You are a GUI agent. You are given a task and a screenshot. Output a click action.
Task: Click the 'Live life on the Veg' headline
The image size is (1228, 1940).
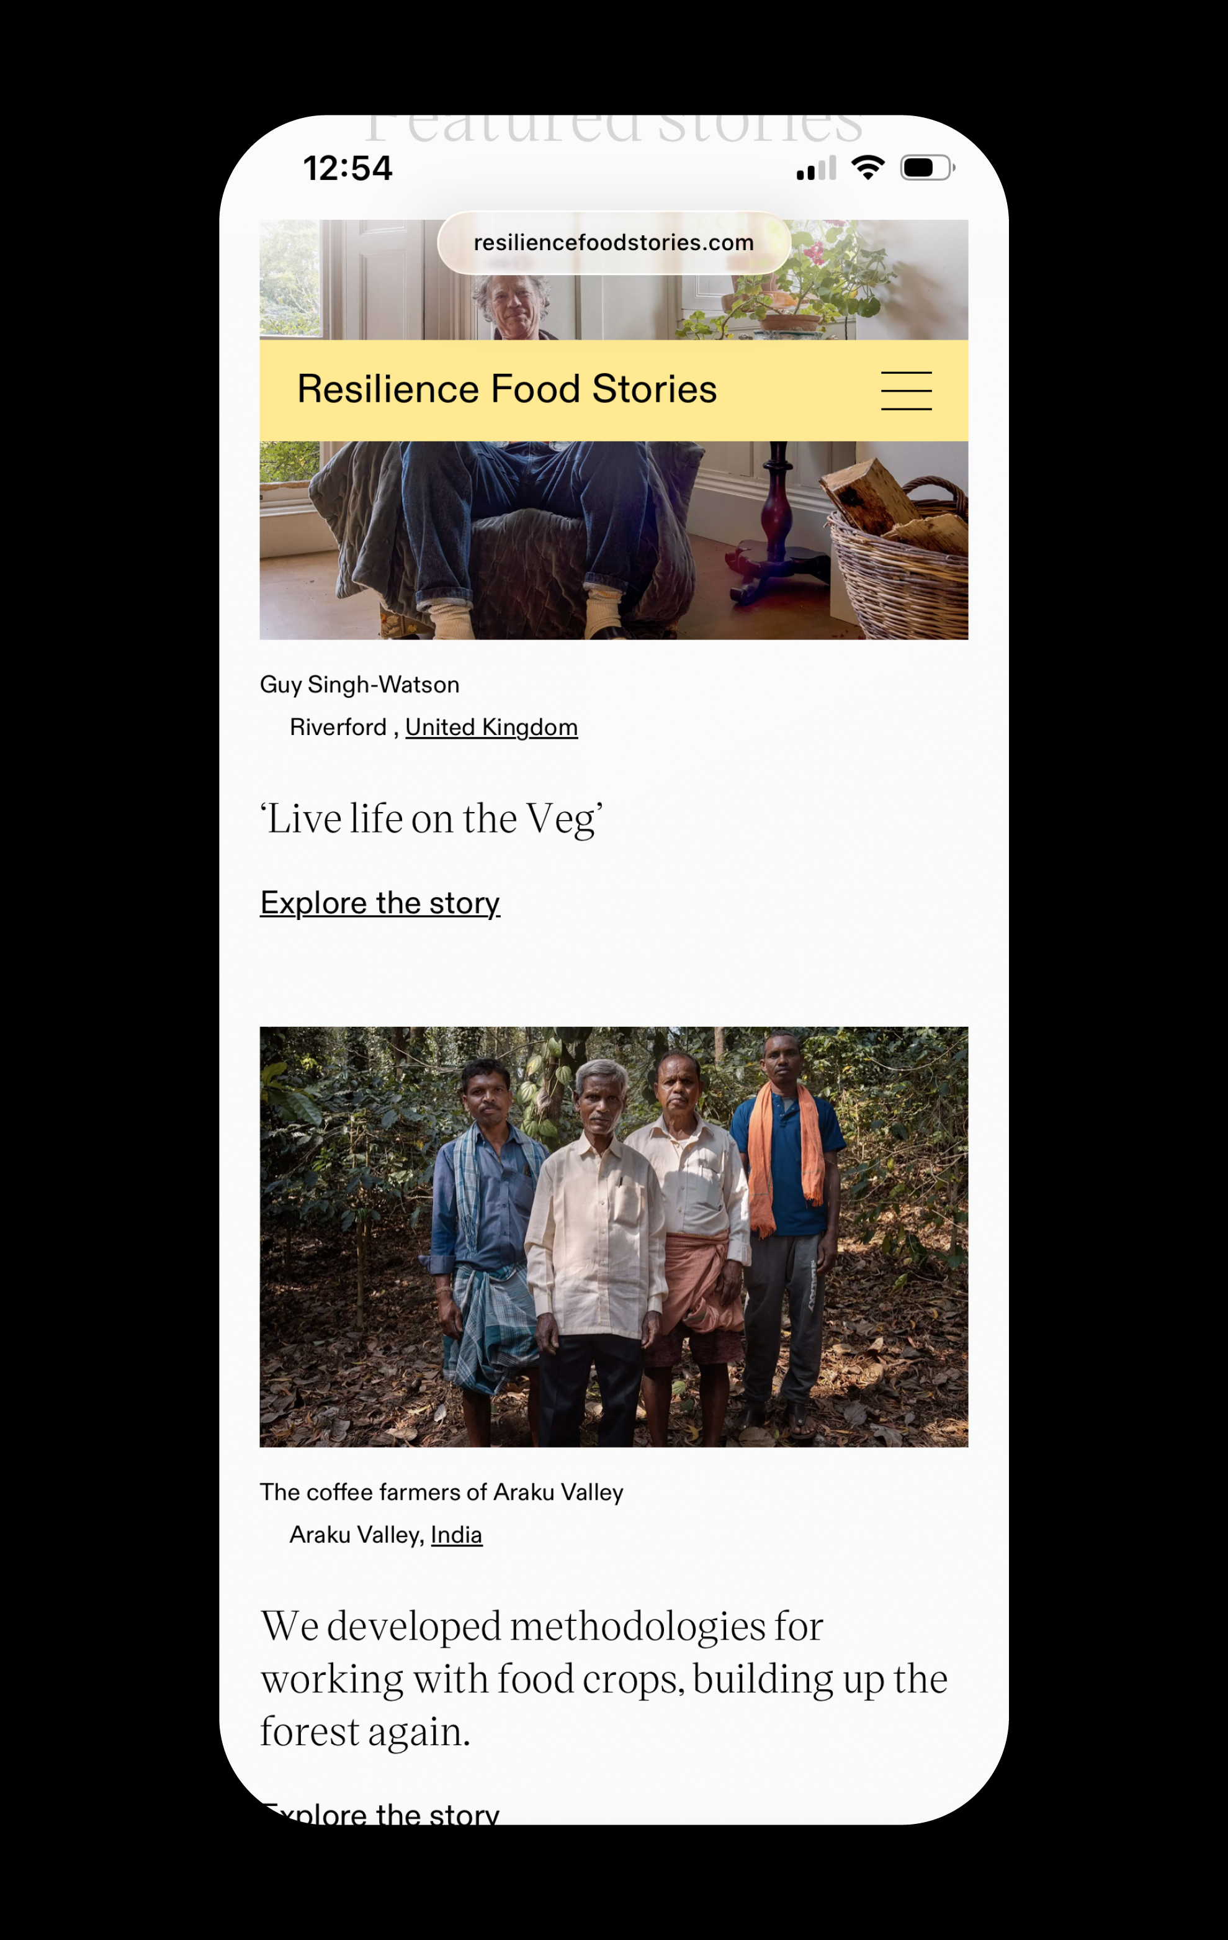pos(432,819)
